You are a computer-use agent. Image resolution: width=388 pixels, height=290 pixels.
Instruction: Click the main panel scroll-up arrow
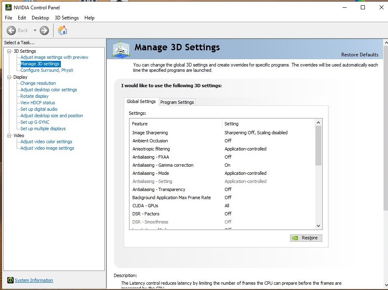pos(386,43)
